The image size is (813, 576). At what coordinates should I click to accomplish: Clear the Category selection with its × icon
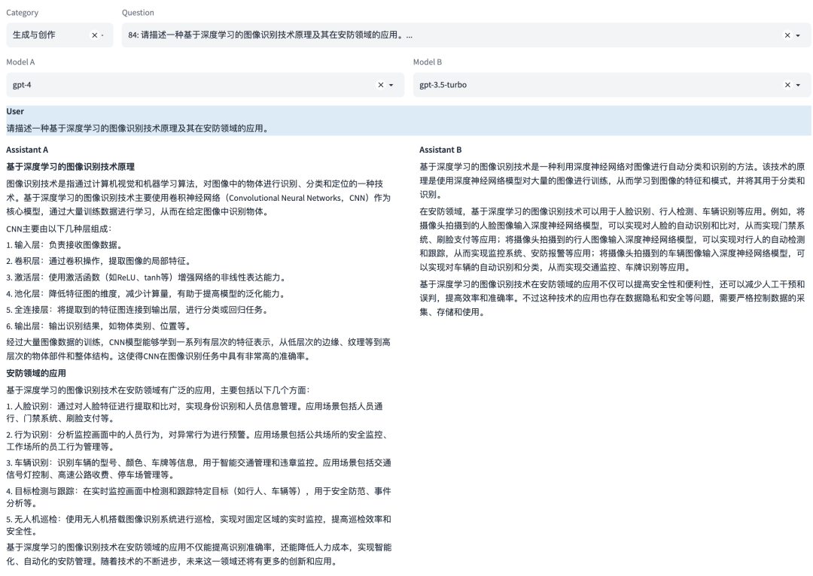click(x=93, y=35)
